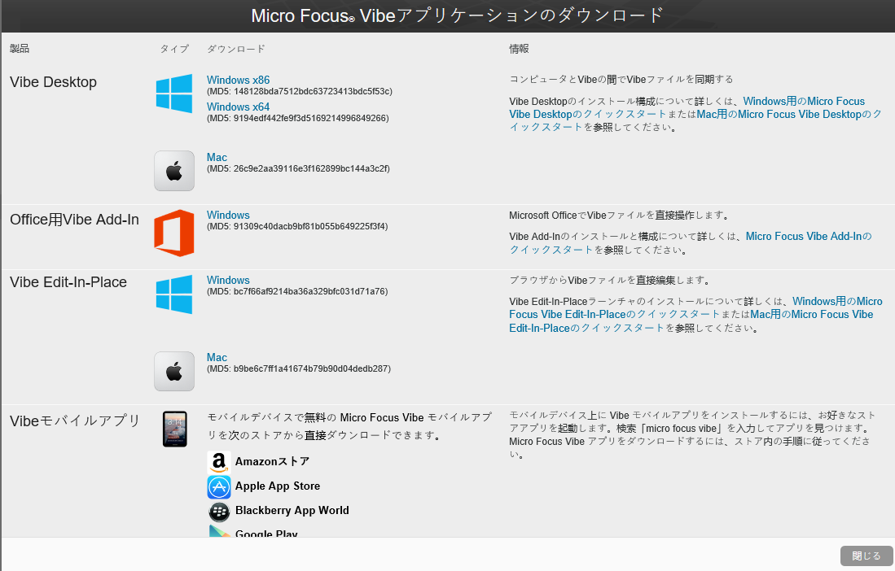Click the Microsoft Office icon for Vibe Add-In
This screenshot has width=895, height=571.
coord(174,233)
